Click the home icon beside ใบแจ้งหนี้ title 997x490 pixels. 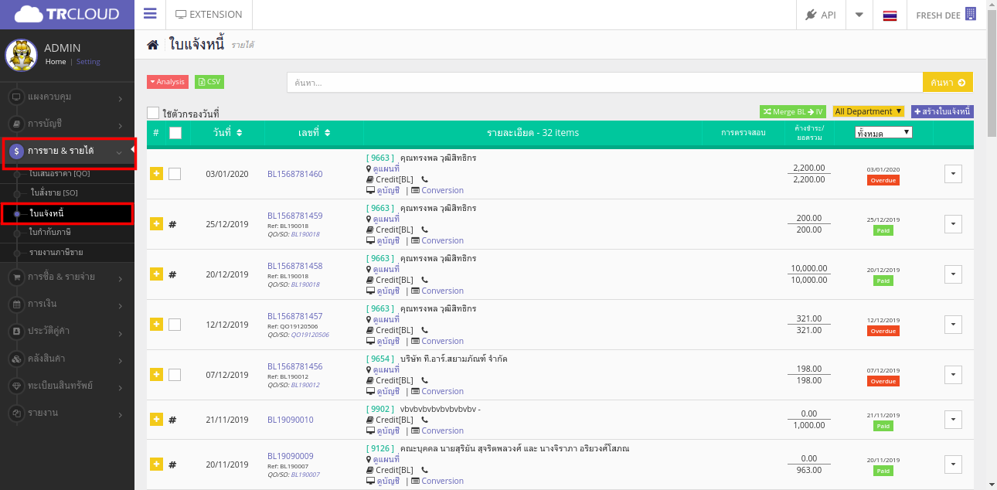coord(153,46)
